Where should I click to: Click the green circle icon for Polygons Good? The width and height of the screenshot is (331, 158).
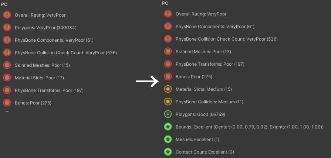point(168,114)
